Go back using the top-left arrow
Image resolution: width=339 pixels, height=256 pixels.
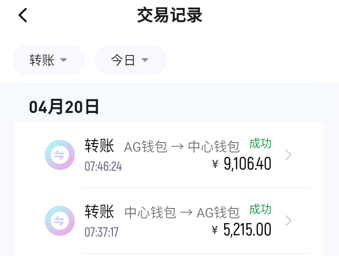(x=23, y=15)
